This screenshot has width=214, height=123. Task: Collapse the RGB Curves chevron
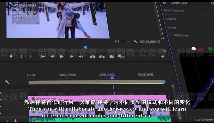point(171,35)
